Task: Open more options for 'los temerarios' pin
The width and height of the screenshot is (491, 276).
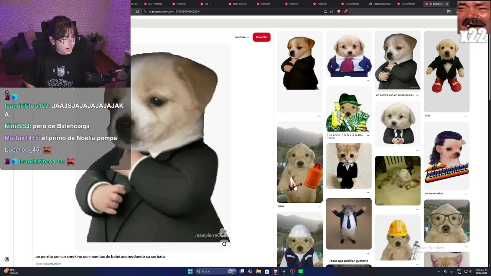Action: 466,194
